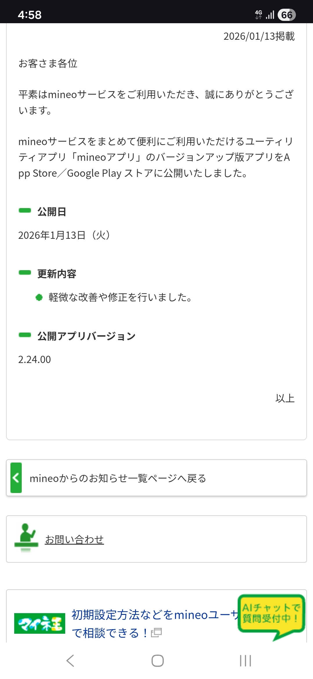The height and width of the screenshot is (679, 313).
Task: Tap the マイネ王 logo thumbnail
Action: point(39,623)
